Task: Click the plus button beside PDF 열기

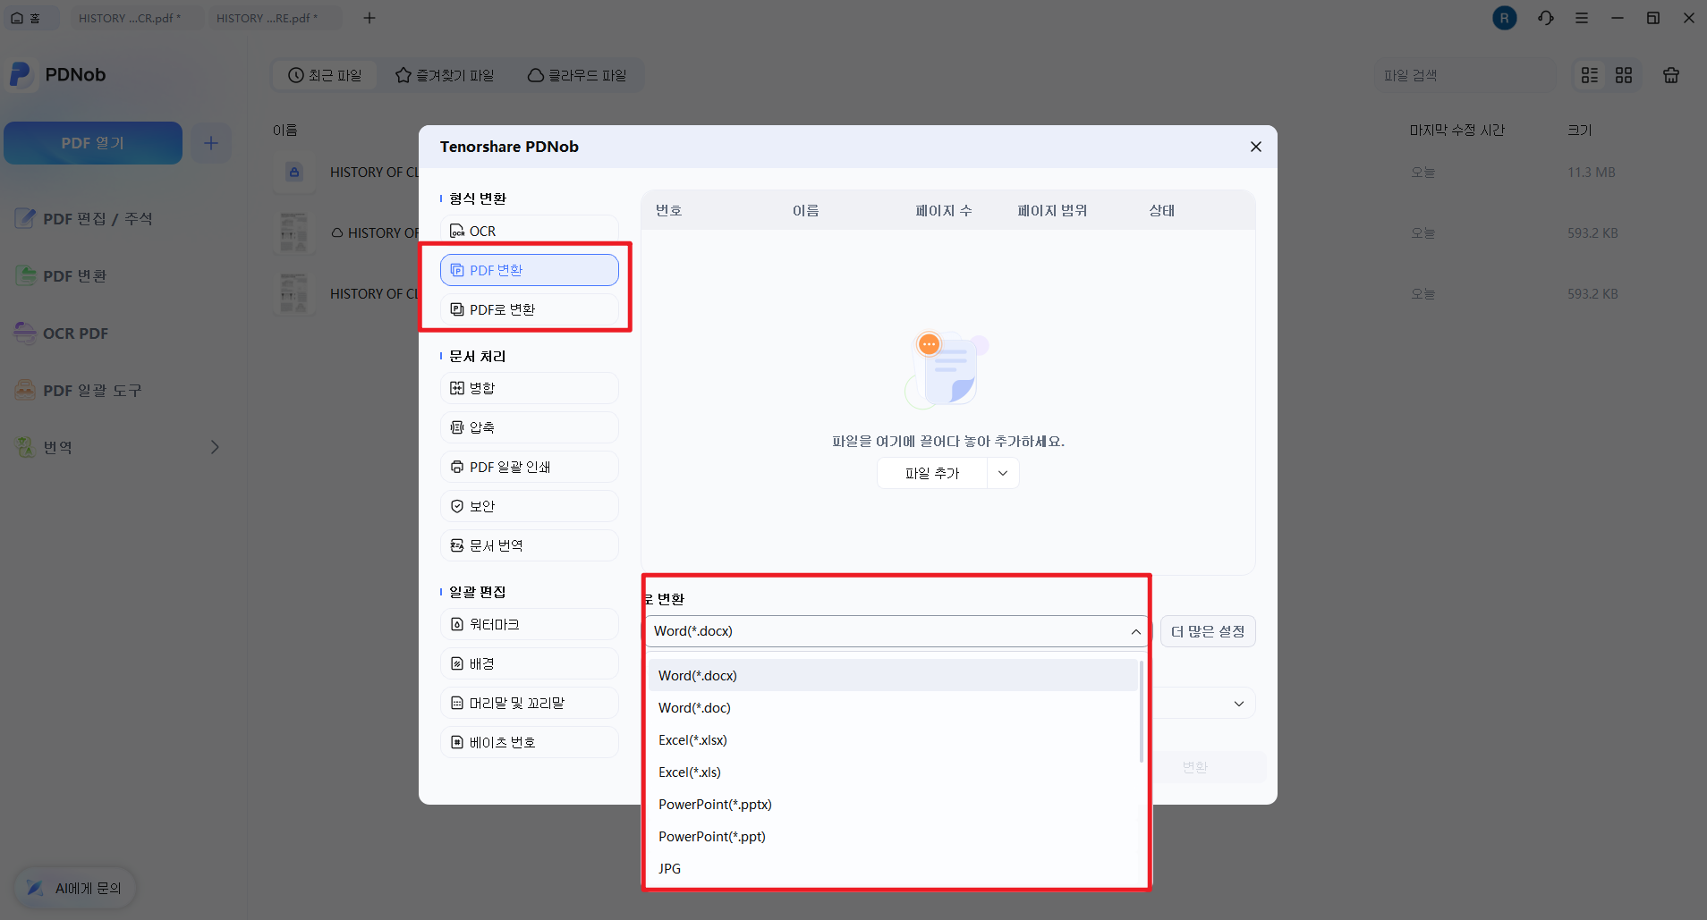Action: [211, 143]
